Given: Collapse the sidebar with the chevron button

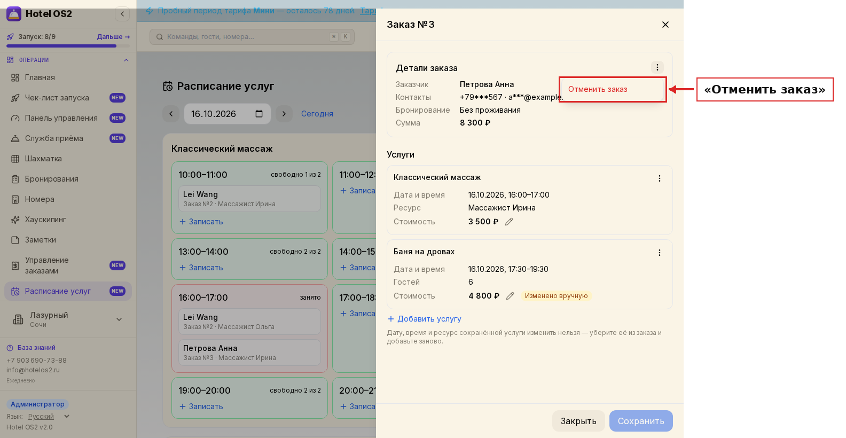Looking at the screenshot, I should [x=122, y=14].
